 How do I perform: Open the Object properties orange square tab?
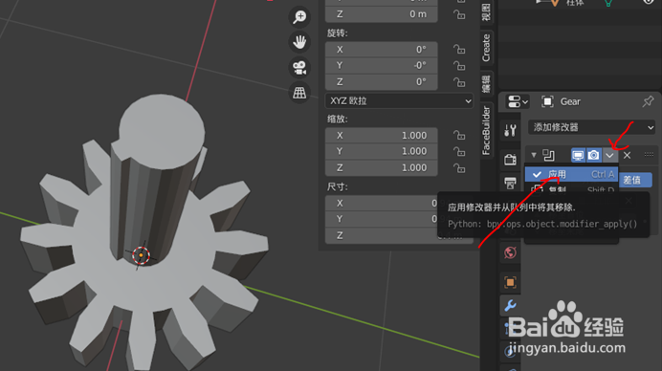510,282
